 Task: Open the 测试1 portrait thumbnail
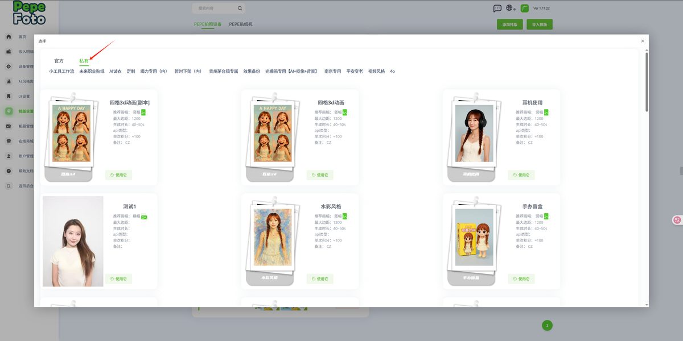[x=73, y=241]
